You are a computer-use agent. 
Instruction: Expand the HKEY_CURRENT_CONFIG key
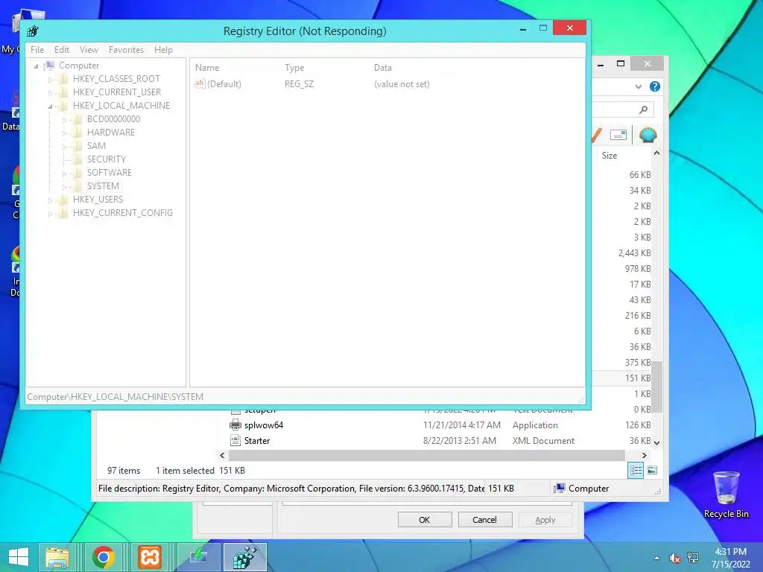(50, 214)
